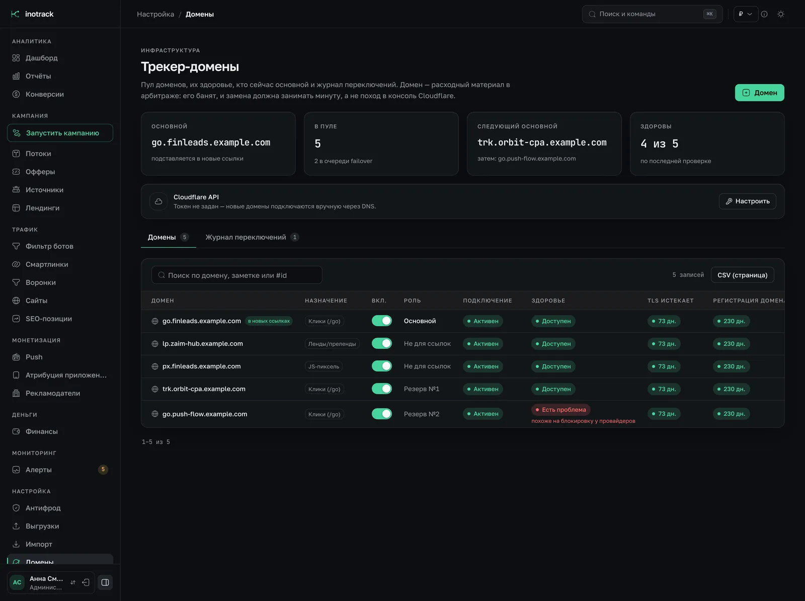
Task: Switch the light/dark theme via the sun icon
Action: pos(781,14)
